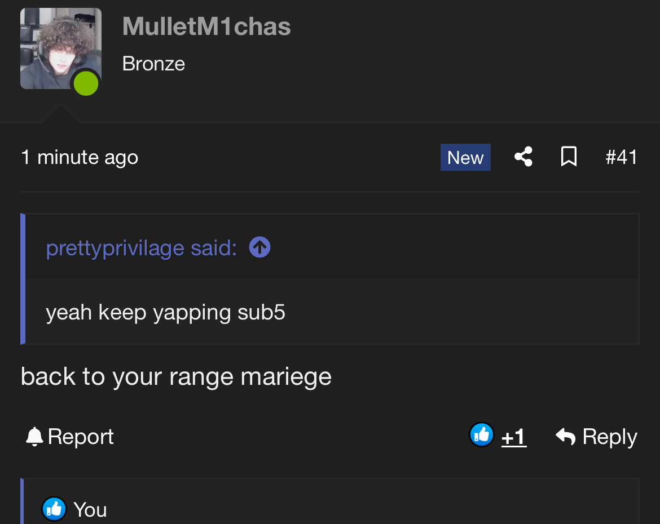
Task: Open the #41 post permalink
Action: point(621,157)
